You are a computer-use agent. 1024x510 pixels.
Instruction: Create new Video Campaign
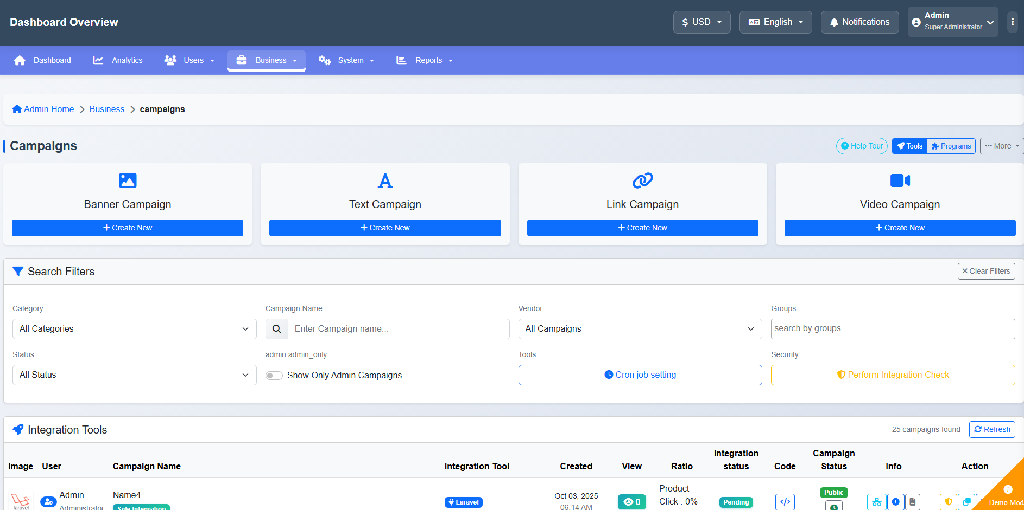900,228
